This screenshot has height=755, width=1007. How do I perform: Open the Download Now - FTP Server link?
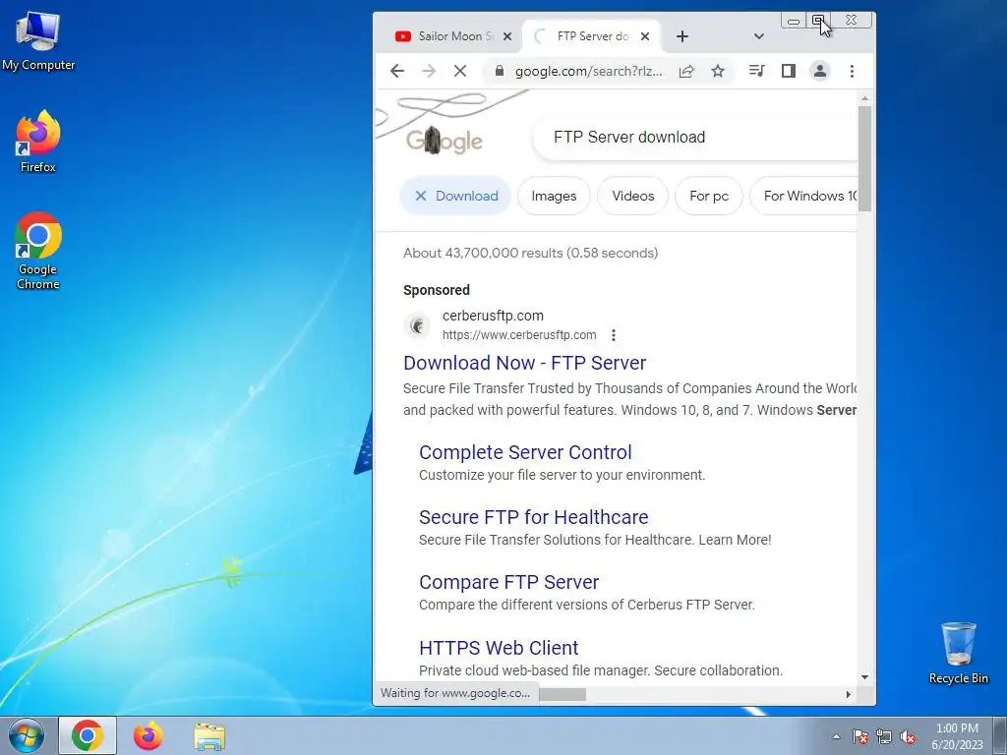click(x=525, y=363)
